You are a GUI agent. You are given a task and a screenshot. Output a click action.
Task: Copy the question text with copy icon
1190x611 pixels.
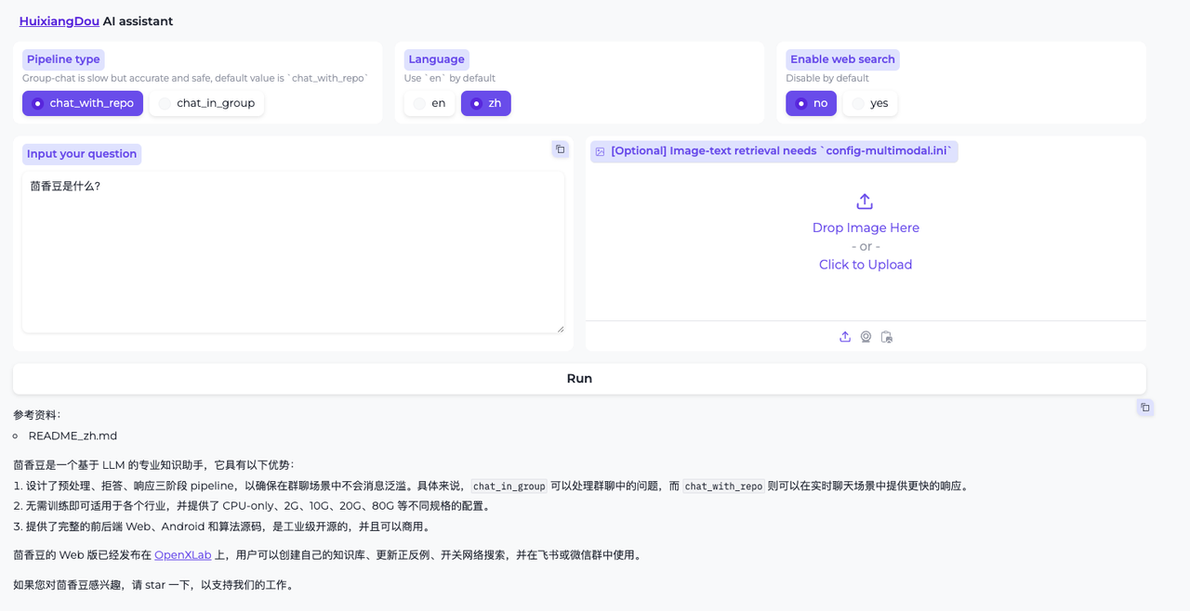pos(560,149)
